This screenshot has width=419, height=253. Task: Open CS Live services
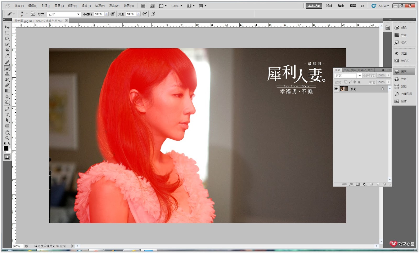tap(380, 6)
